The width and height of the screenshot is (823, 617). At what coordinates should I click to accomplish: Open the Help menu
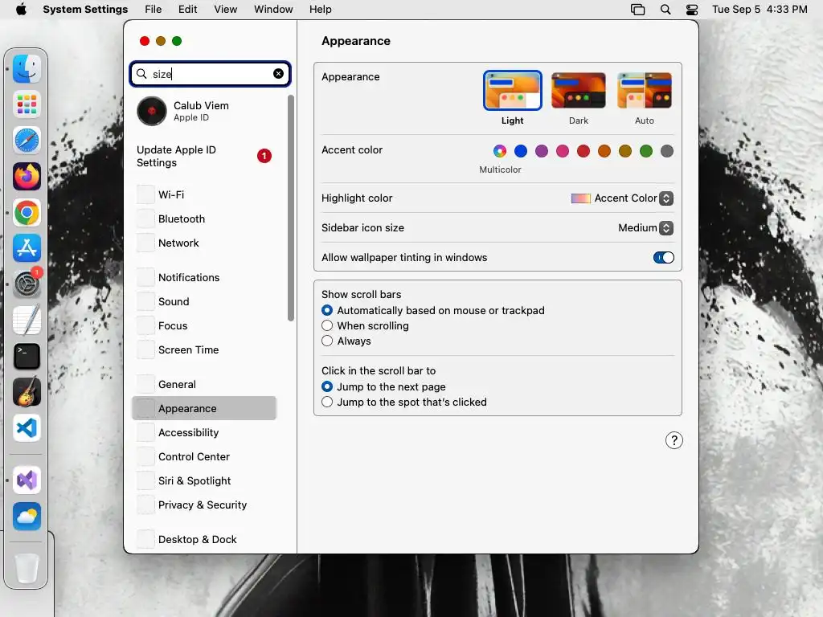(x=320, y=9)
